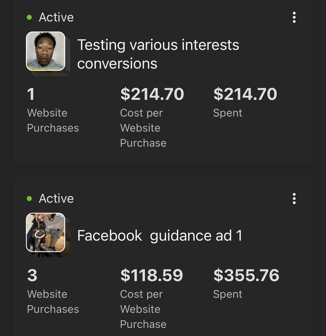Tap the '3' website purchases count

tap(32, 275)
